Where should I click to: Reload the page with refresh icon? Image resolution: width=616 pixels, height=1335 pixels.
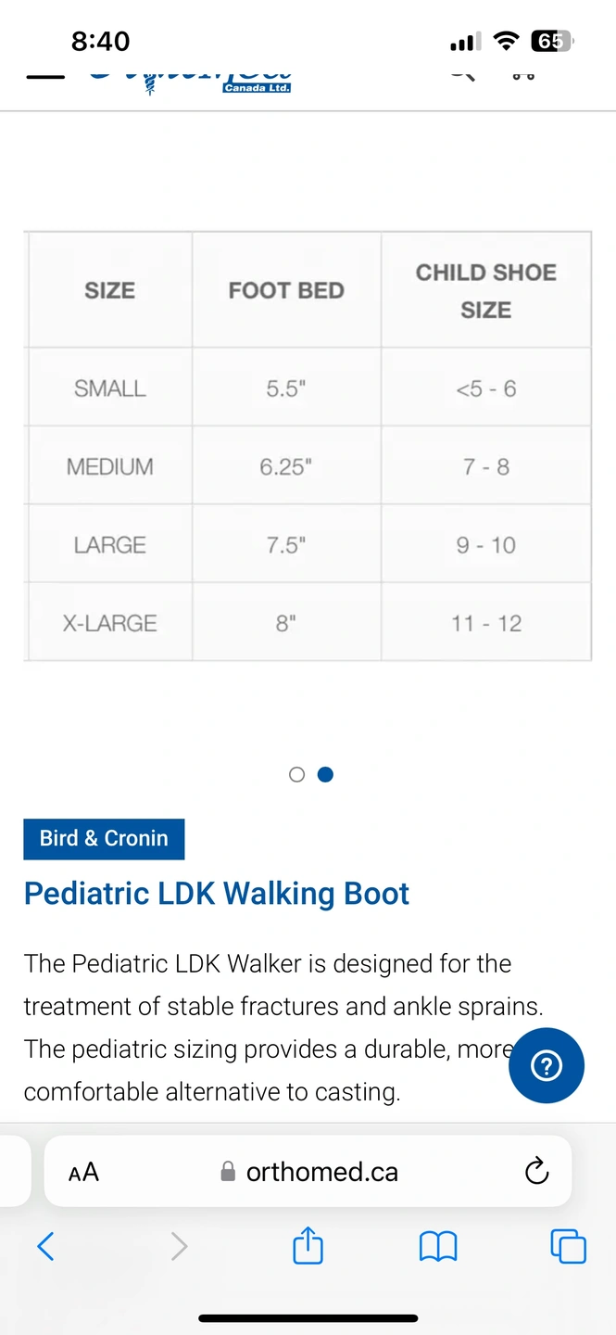point(536,1172)
